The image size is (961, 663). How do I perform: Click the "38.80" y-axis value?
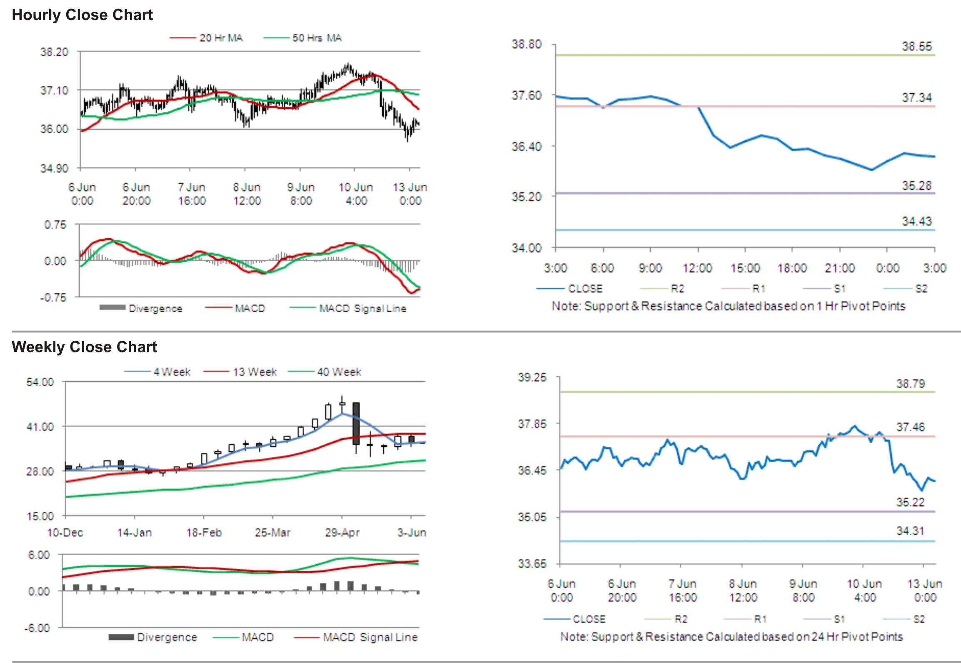[x=527, y=44]
